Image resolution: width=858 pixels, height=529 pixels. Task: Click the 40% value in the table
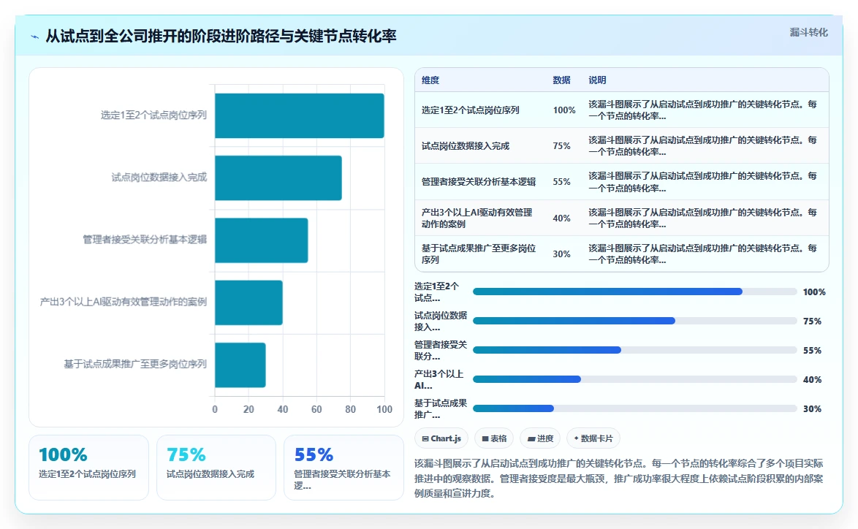click(x=561, y=218)
